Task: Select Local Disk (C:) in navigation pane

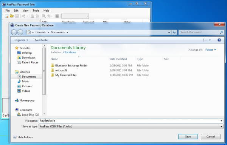Action: [30, 114]
